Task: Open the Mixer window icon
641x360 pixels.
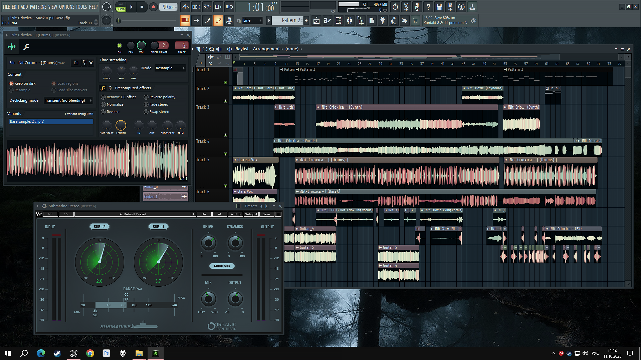Action: point(350,21)
